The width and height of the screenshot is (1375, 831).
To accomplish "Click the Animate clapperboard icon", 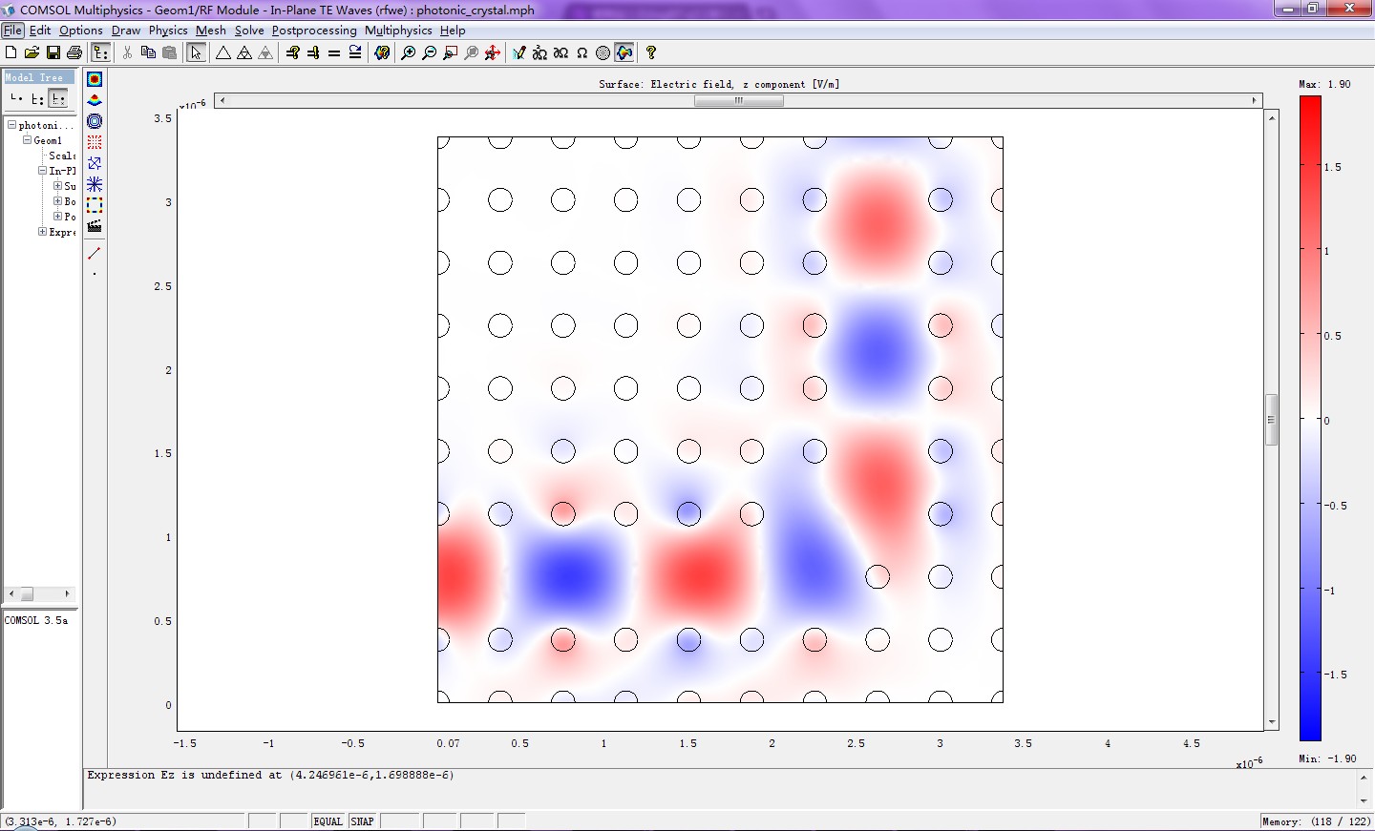I will coord(95,226).
